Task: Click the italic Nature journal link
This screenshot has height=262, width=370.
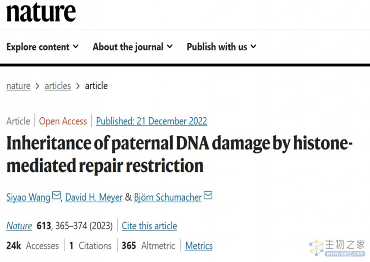Action: pos(19,226)
